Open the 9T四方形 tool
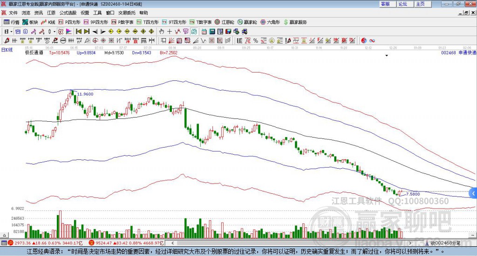The width and height of the screenshot is (477, 256). pyautogui.click(x=174, y=22)
